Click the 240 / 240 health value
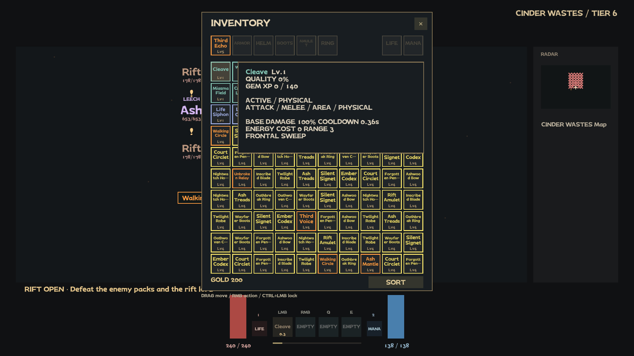 (x=238, y=346)
